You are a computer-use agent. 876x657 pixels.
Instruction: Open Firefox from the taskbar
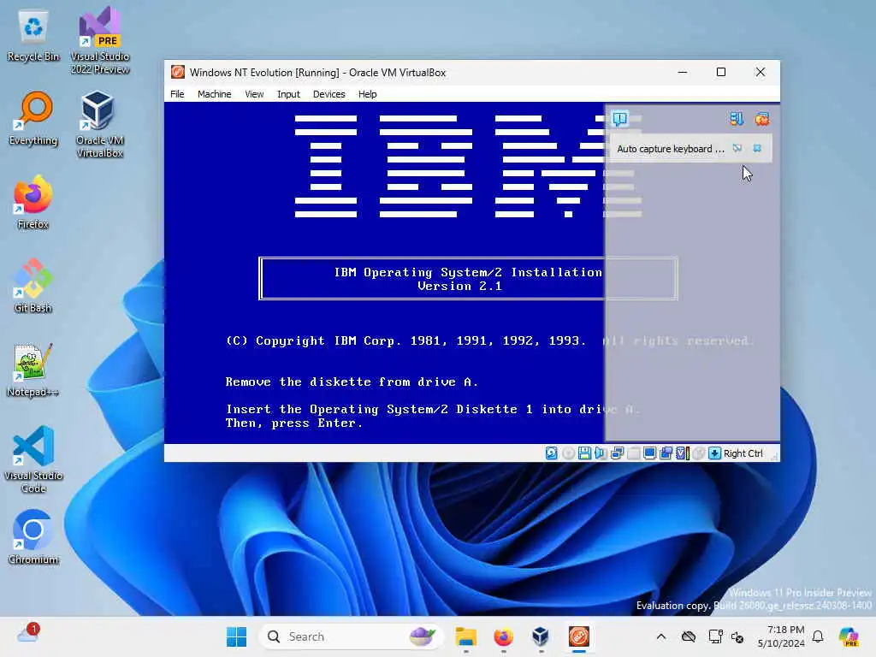pos(503,636)
